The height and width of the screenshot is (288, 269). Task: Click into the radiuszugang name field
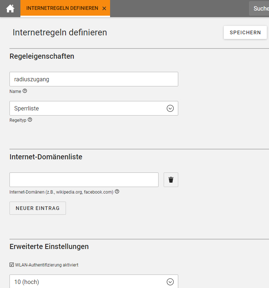tap(94, 79)
